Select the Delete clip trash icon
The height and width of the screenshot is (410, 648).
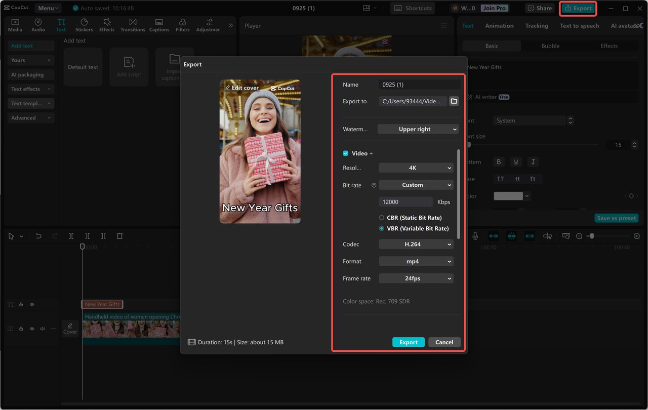click(119, 236)
